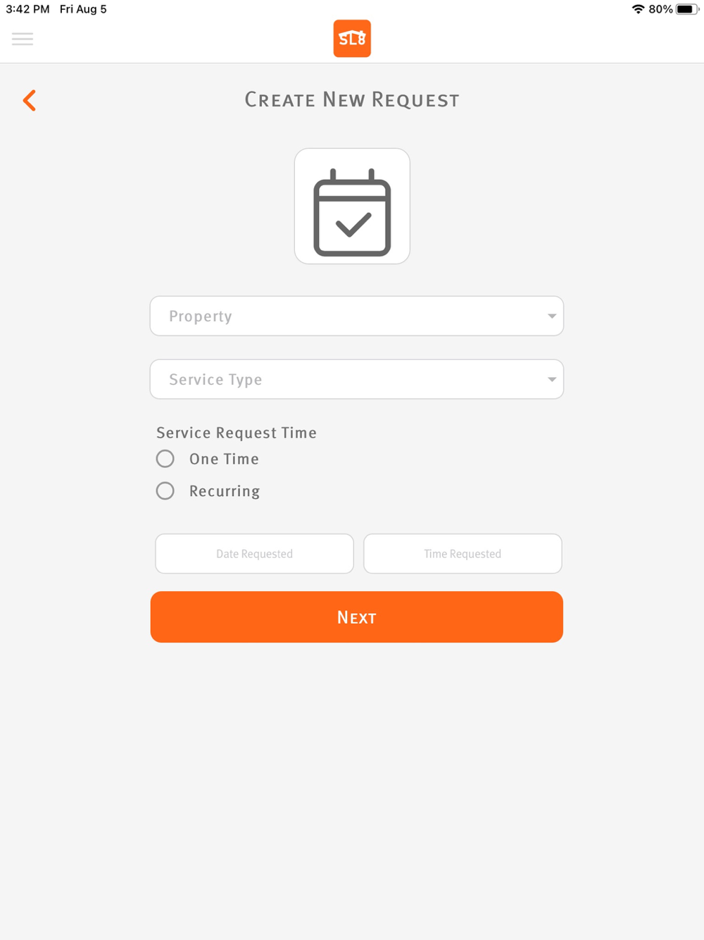The image size is (704, 940).
Task: Go back using the orange chevron
Action: (30, 100)
